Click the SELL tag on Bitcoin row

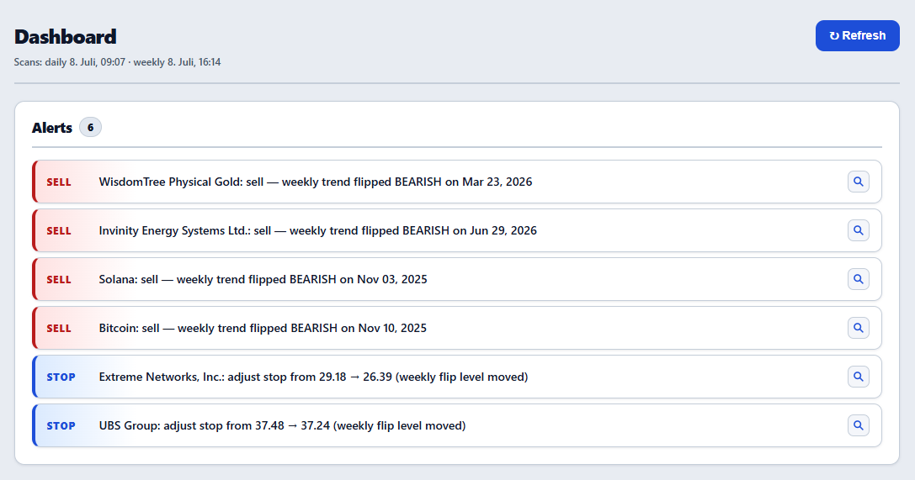(59, 329)
